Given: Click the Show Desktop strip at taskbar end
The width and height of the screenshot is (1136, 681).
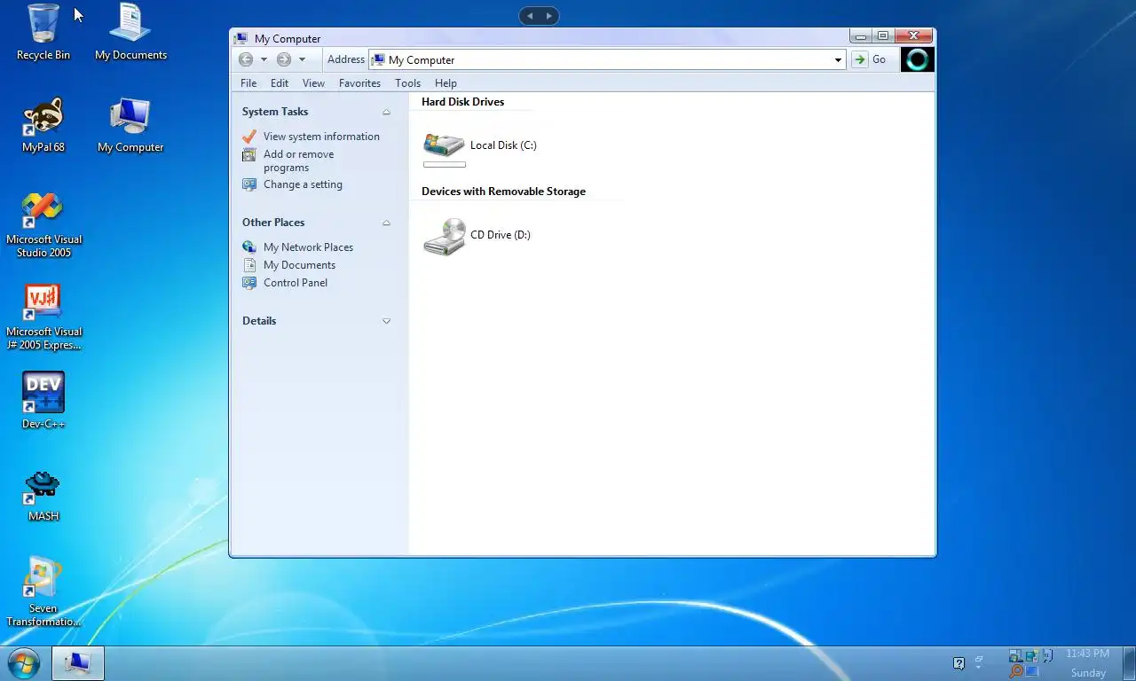Looking at the screenshot, I should (1129, 663).
